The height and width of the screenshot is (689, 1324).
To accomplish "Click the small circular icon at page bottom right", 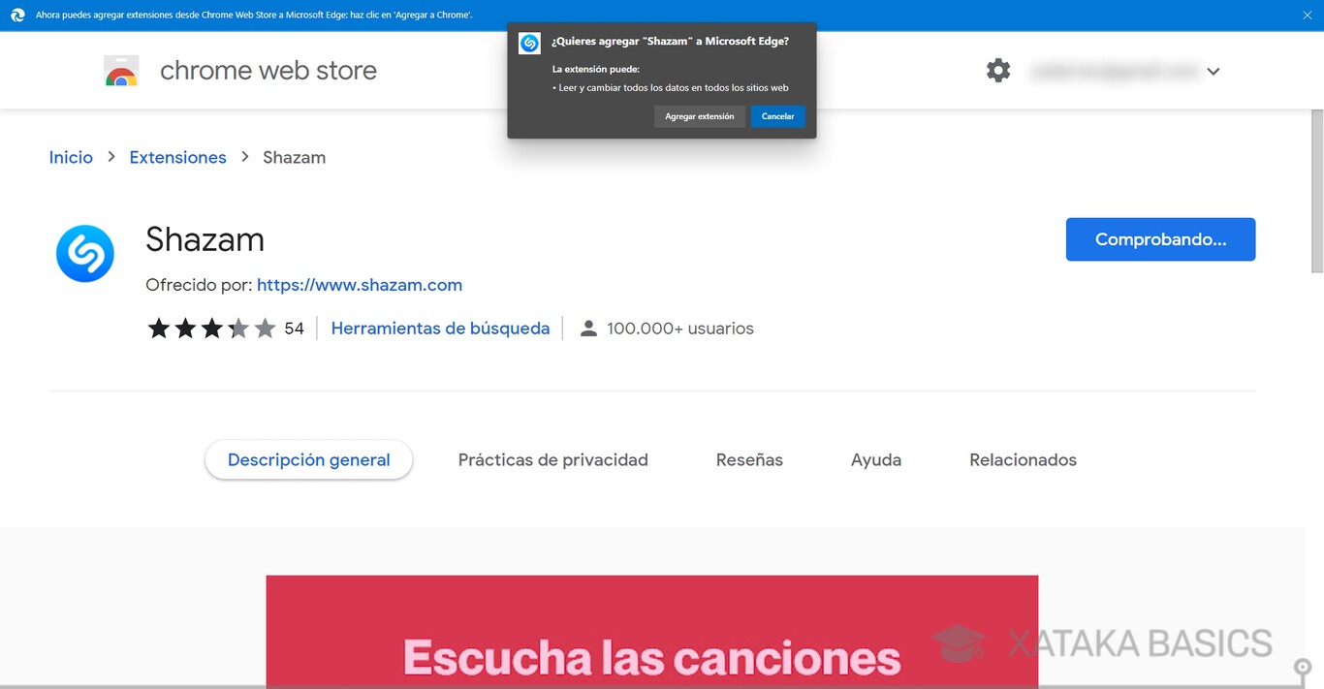I will pos(1302,669).
